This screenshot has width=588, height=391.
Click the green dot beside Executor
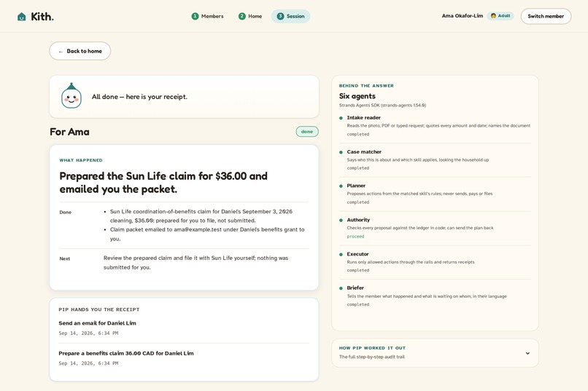tap(341, 254)
